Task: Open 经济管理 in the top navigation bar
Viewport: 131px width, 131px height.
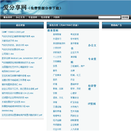Action: point(45,17)
